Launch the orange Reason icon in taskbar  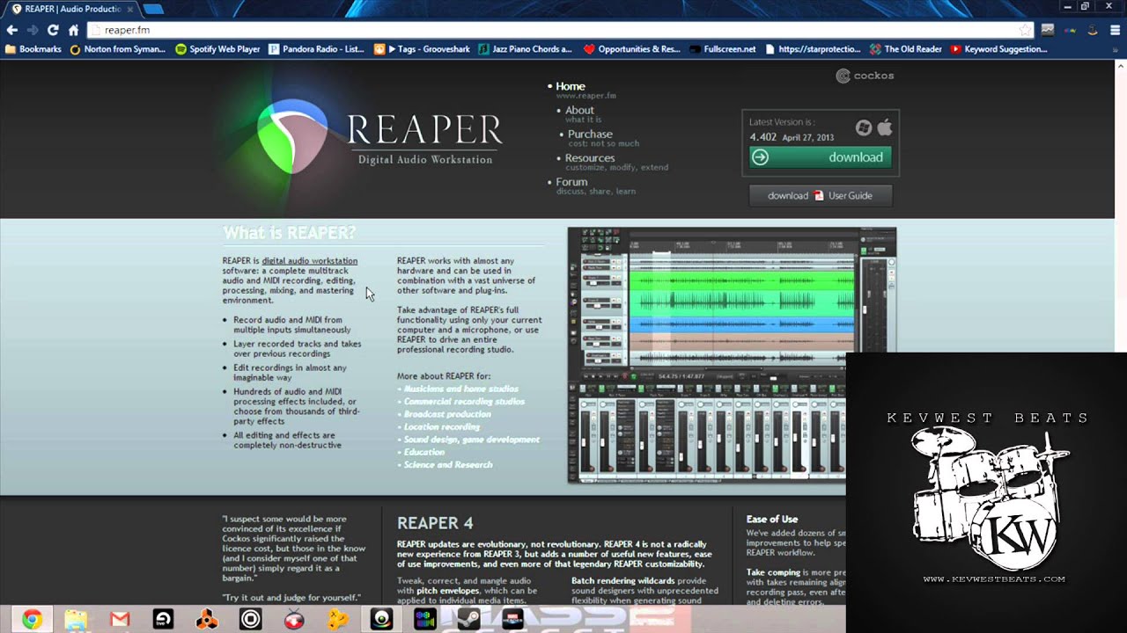pyautogui.click(x=207, y=620)
